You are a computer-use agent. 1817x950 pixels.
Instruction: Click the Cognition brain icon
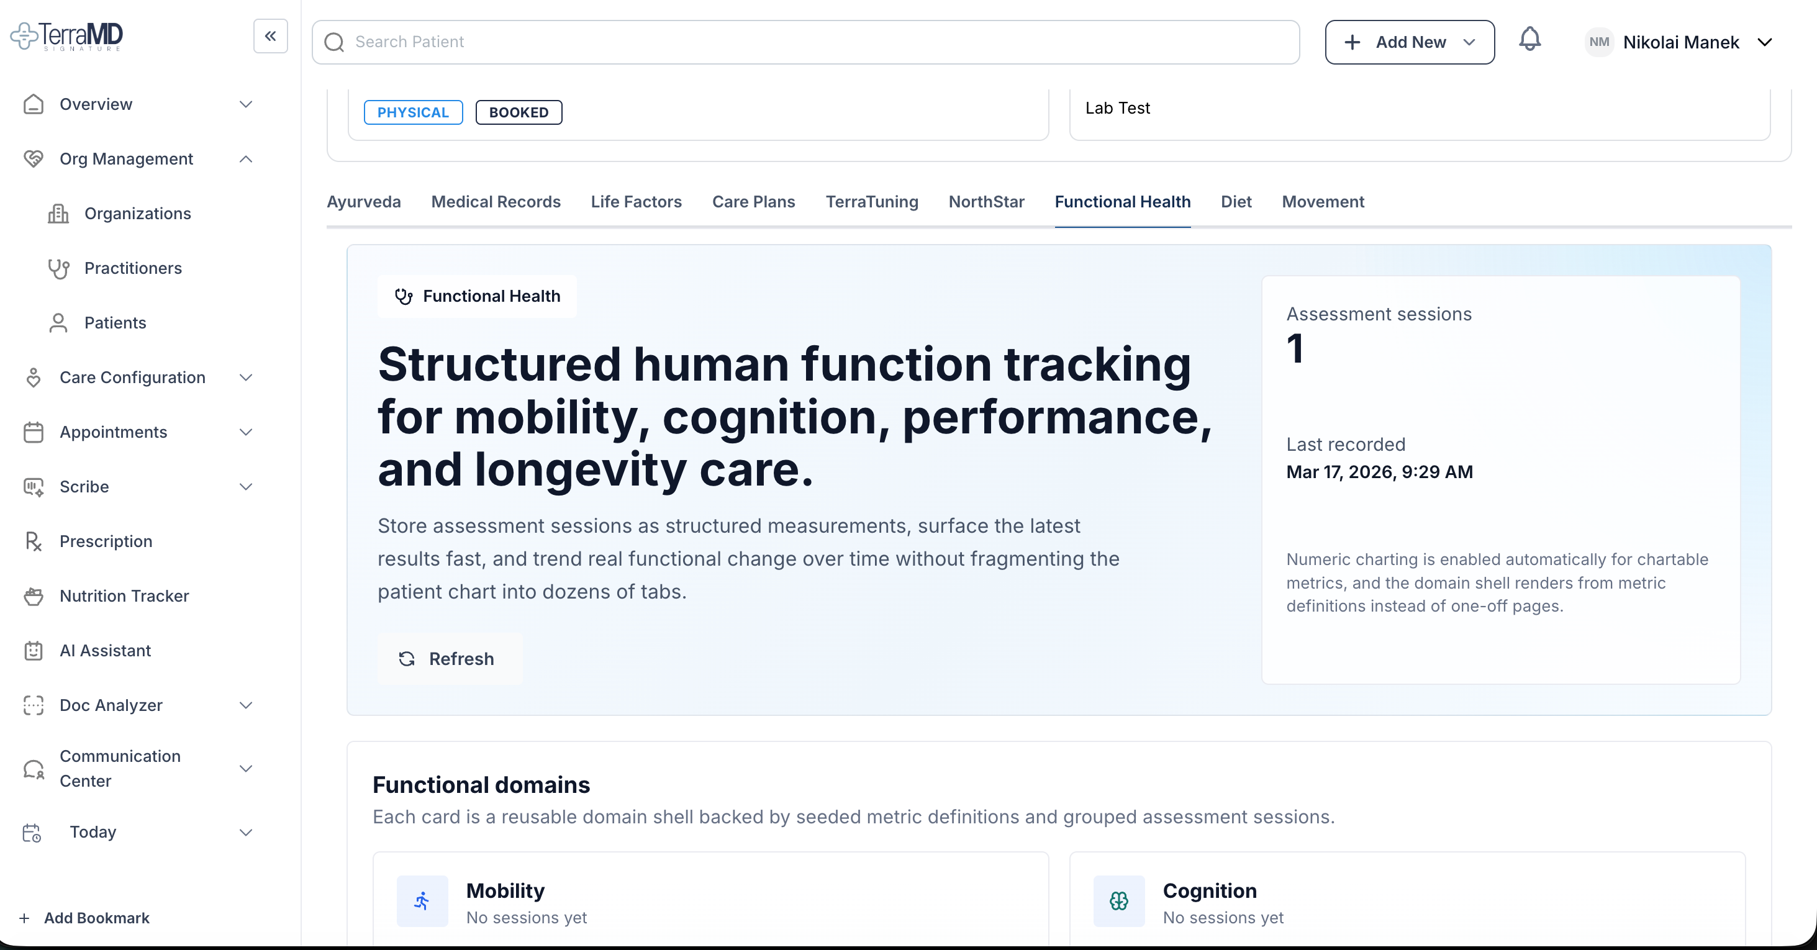(1118, 900)
